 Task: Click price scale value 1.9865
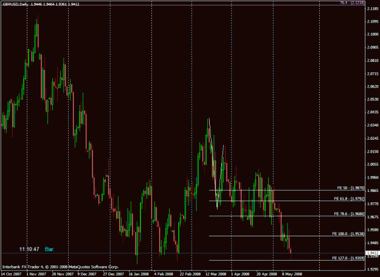[x=373, y=190]
